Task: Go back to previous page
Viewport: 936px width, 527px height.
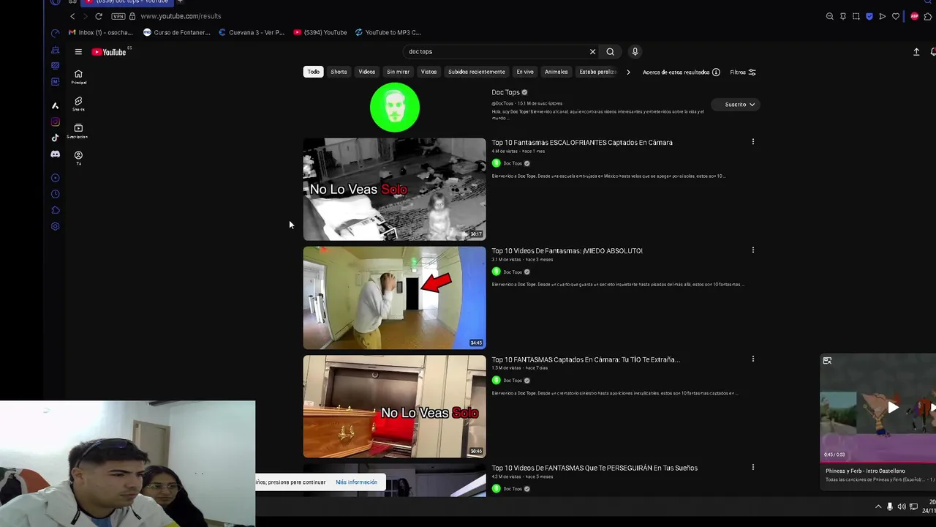Action: (x=72, y=16)
